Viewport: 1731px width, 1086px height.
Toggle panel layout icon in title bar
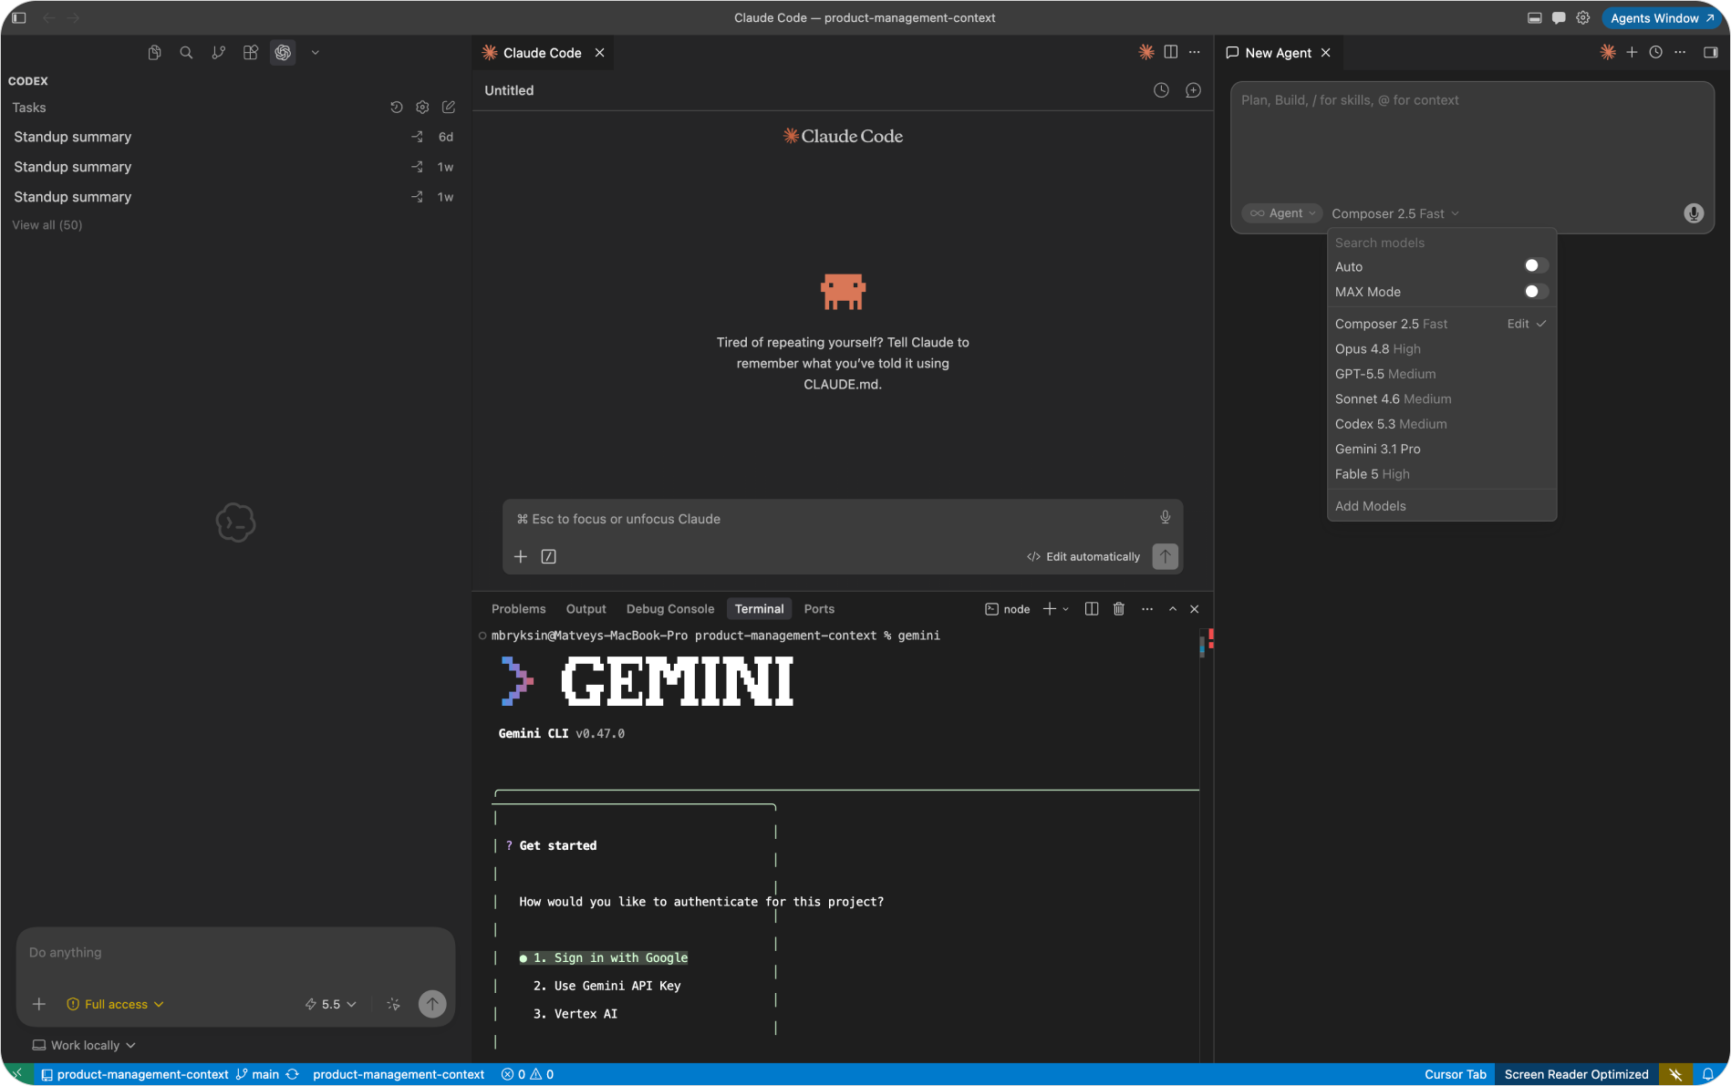pyautogui.click(x=1535, y=17)
